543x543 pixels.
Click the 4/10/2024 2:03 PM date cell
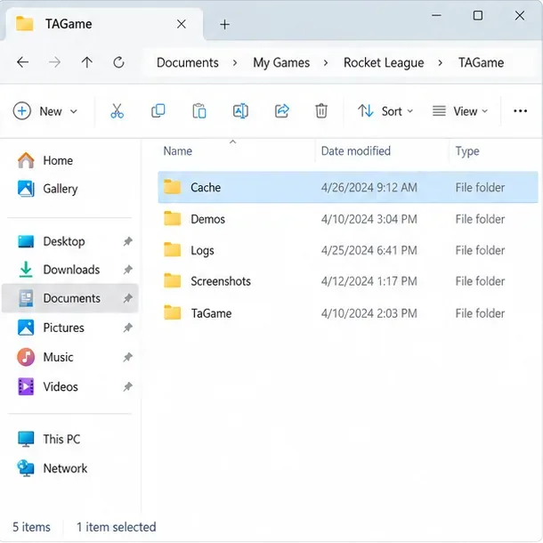pyautogui.click(x=369, y=313)
